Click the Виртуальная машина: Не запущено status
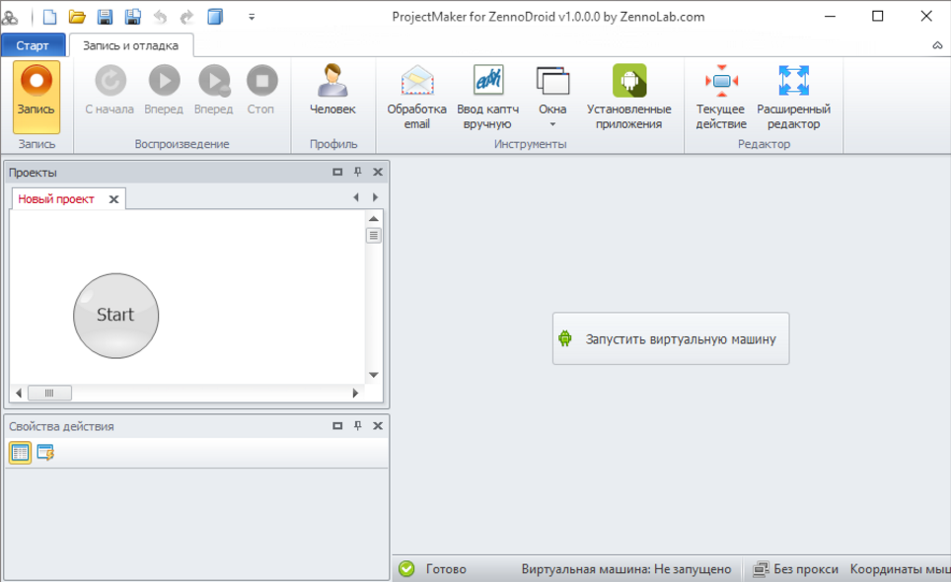Screen dimensions: 951x582 (625, 569)
